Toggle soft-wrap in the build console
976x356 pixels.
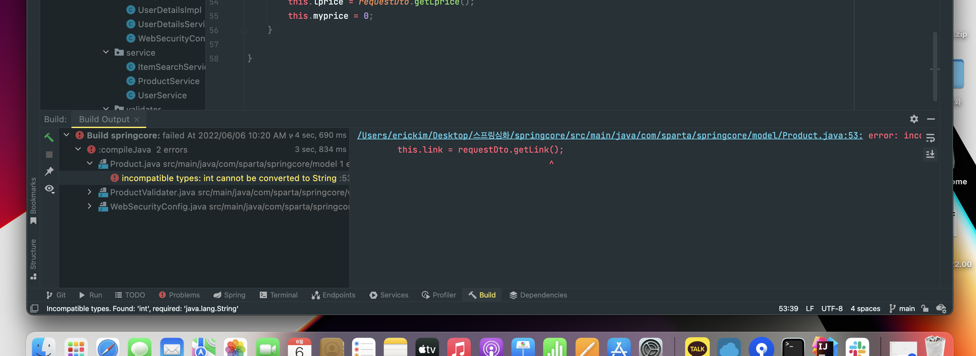(930, 138)
